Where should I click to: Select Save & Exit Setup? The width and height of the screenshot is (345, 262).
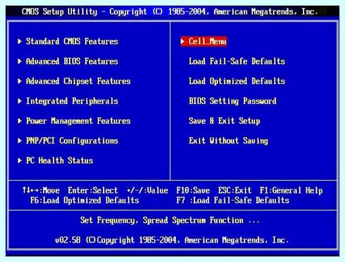224,121
